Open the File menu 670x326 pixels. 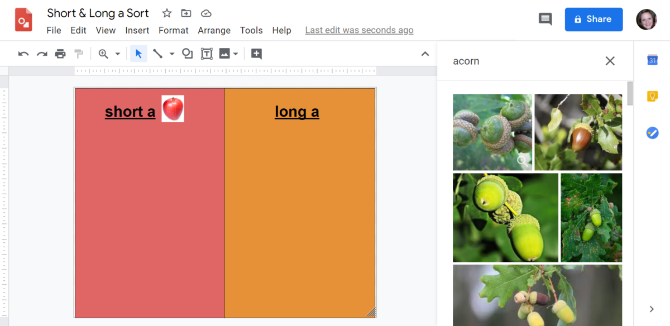[x=54, y=30]
